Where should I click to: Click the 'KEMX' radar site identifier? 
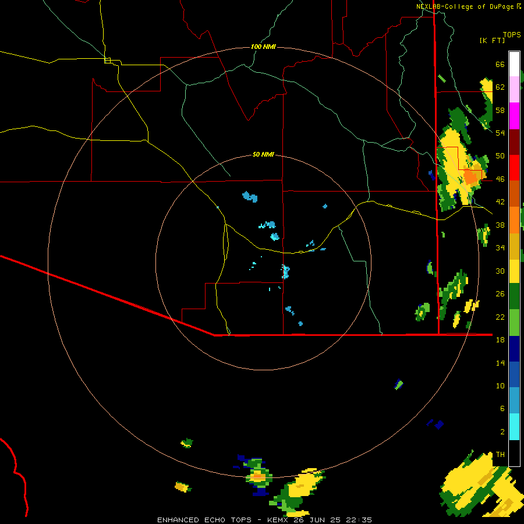279,520
